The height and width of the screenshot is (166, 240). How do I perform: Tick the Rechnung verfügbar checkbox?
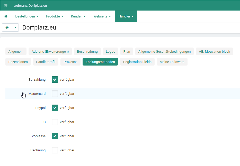[x=55, y=150]
